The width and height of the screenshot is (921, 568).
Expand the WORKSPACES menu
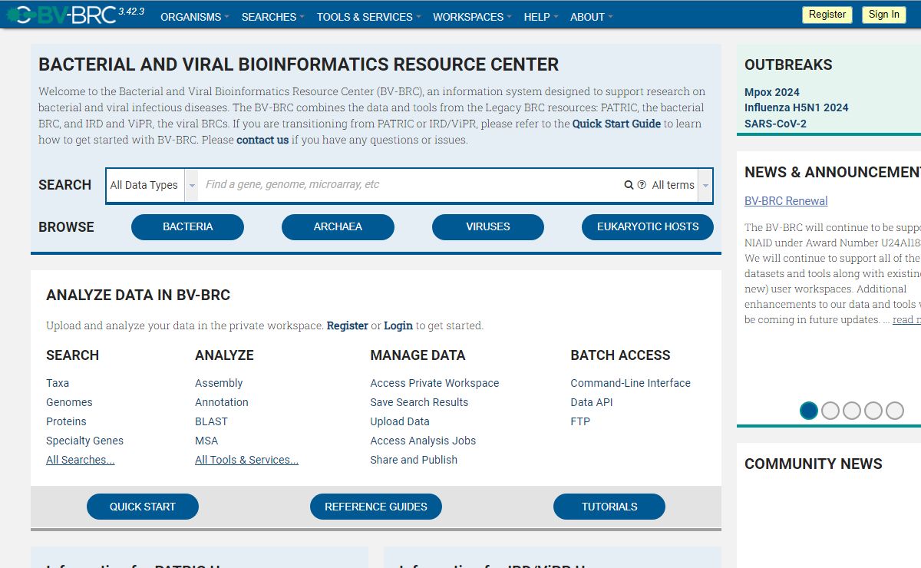tap(472, 17)
